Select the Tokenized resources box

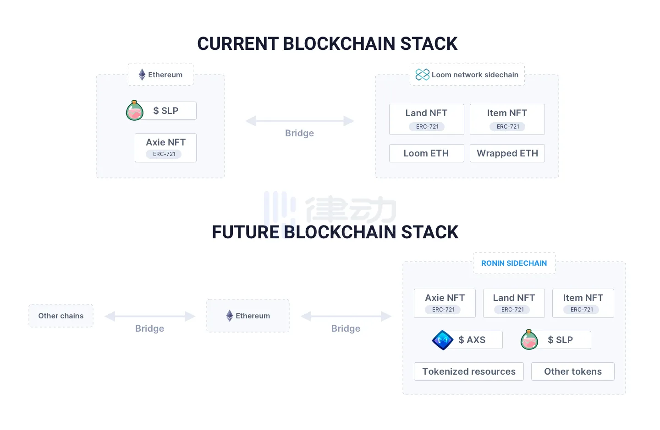pyautogui.click(x=468, y=371)
